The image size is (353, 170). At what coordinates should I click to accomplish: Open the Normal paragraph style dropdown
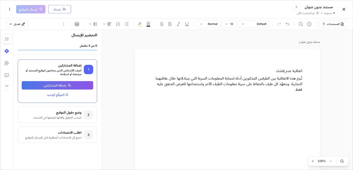[208, 24]
